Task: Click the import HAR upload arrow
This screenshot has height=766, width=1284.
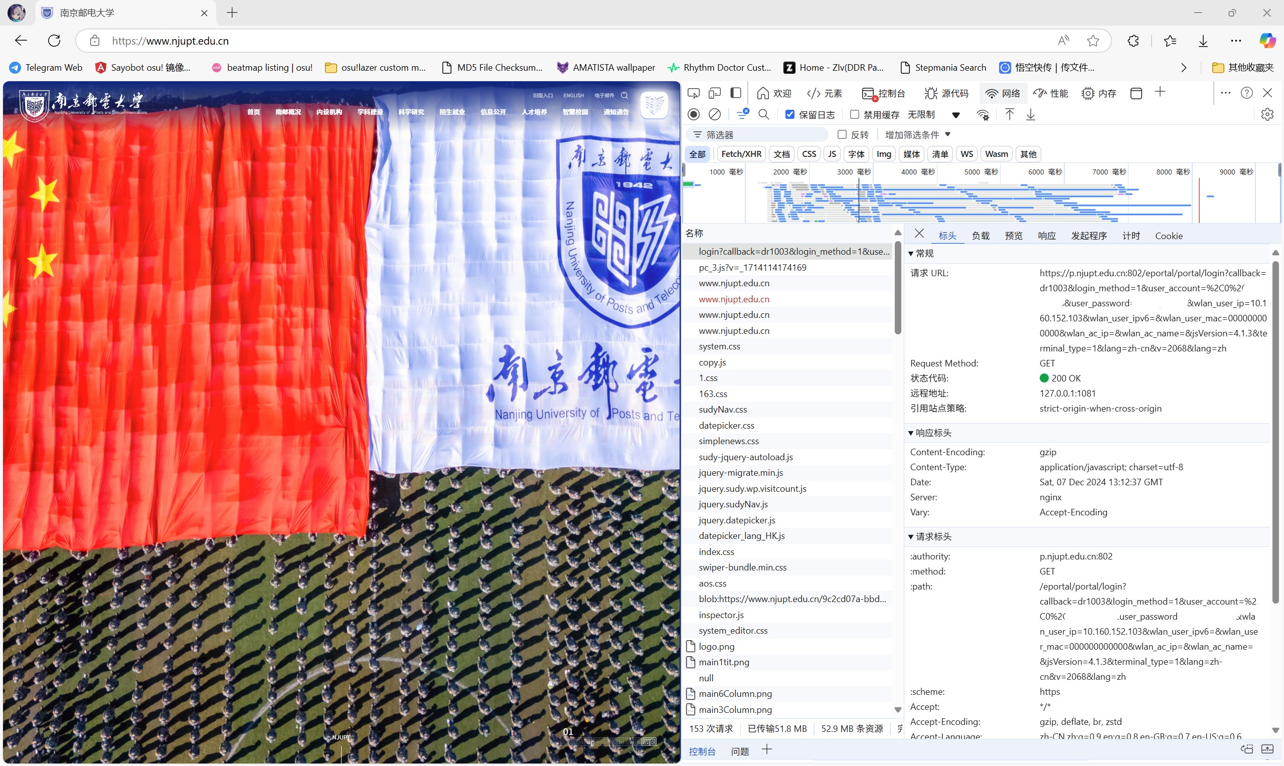Action: coord(1009,115)
